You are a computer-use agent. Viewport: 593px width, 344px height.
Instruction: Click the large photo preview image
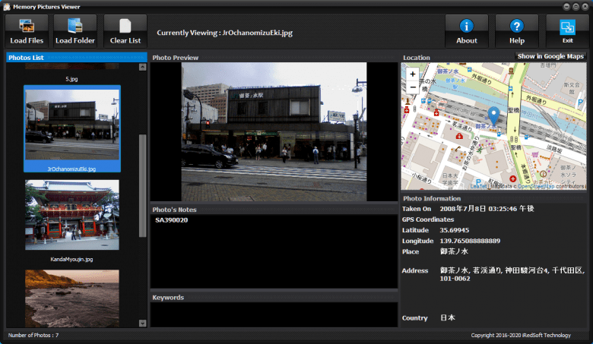tap(274, 131)
